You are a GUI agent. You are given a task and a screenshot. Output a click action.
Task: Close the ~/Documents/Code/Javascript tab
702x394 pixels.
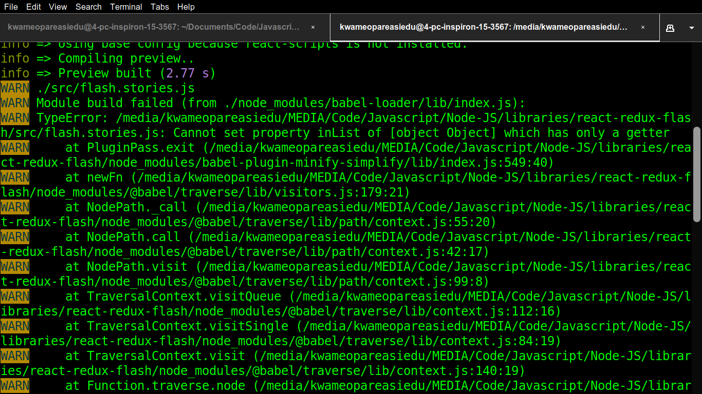click(313, 27)
